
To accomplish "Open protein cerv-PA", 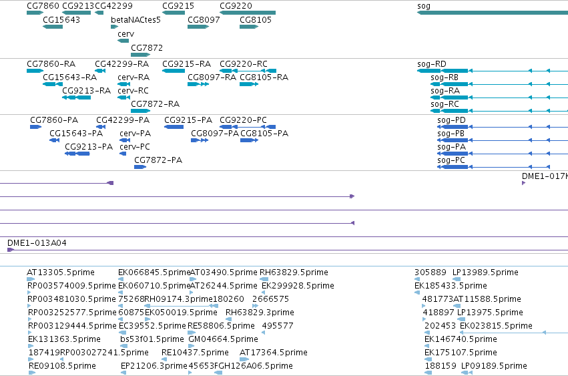I will 135,134.
